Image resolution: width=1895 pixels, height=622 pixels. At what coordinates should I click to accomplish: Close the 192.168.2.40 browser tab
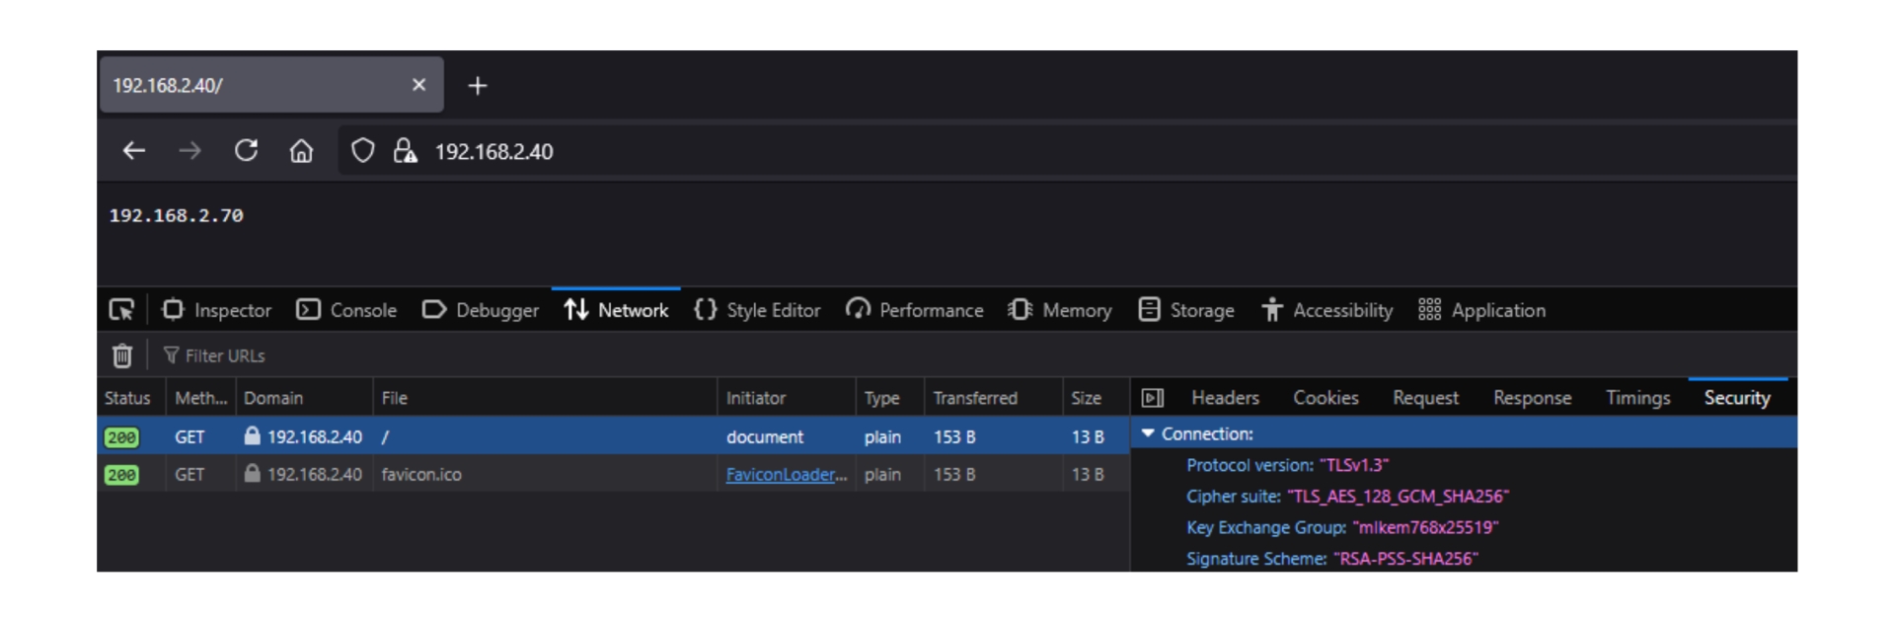click(418, 86)
